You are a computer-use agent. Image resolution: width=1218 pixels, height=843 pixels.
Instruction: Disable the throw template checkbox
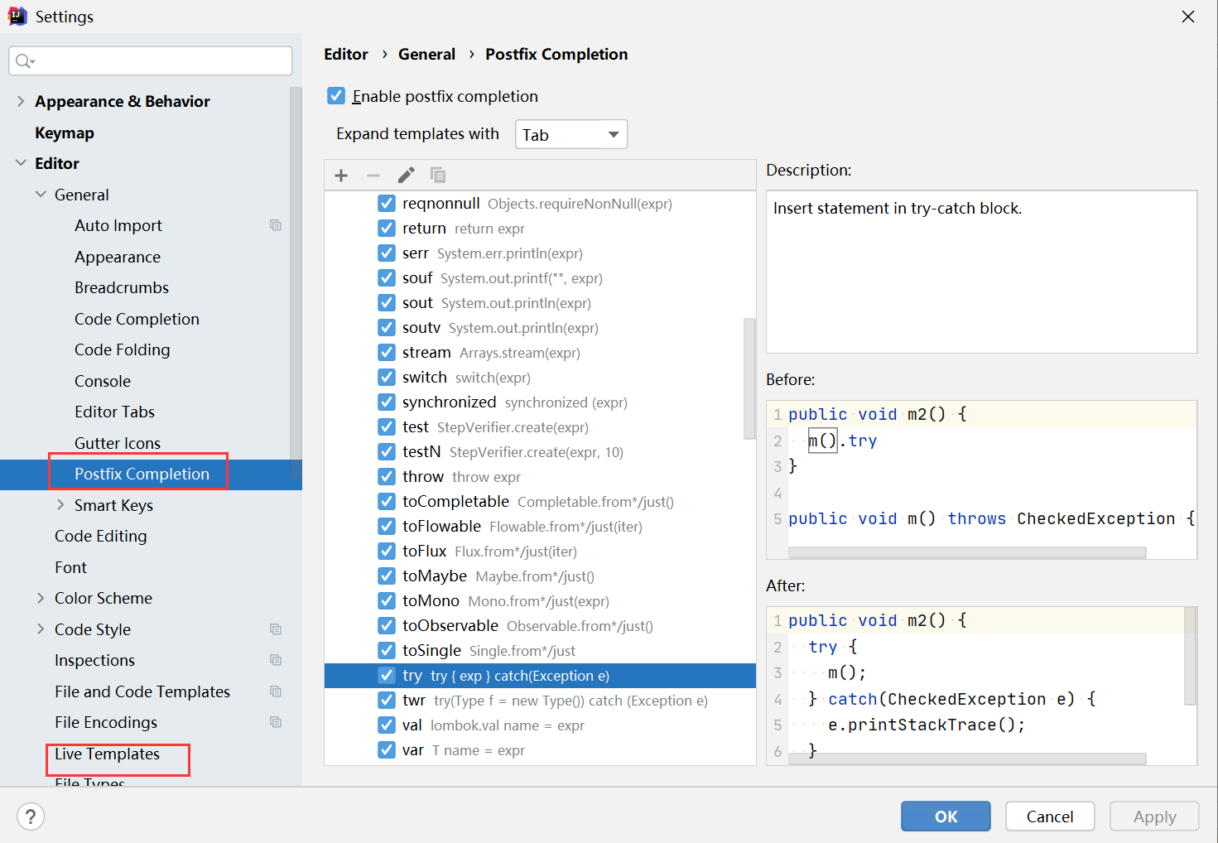coord(387,477)
